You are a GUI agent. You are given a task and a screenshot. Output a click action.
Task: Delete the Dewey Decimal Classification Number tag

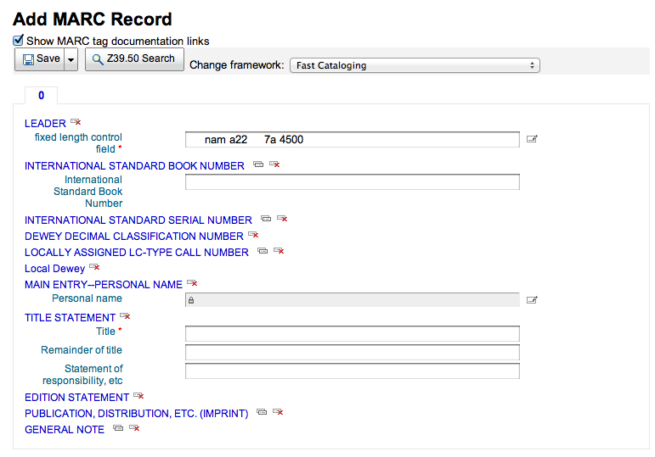click(253, 236)
